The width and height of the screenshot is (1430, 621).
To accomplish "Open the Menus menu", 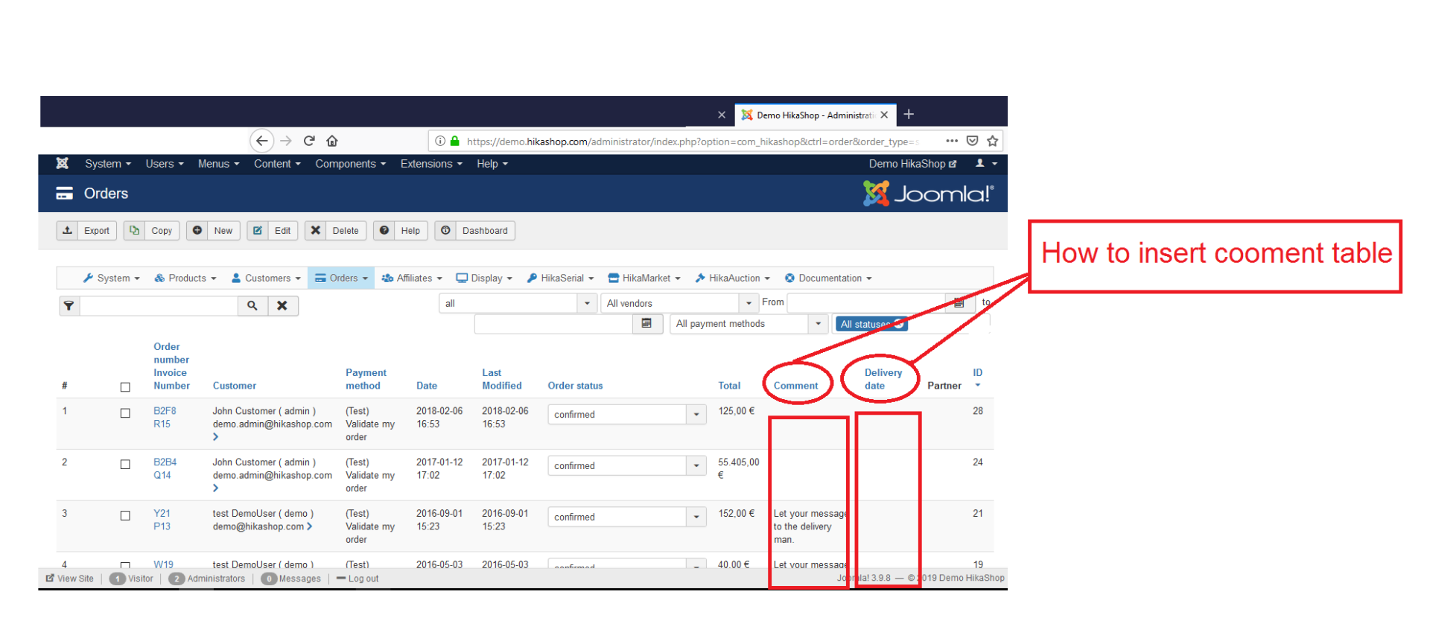I will [x=219, y=164].
